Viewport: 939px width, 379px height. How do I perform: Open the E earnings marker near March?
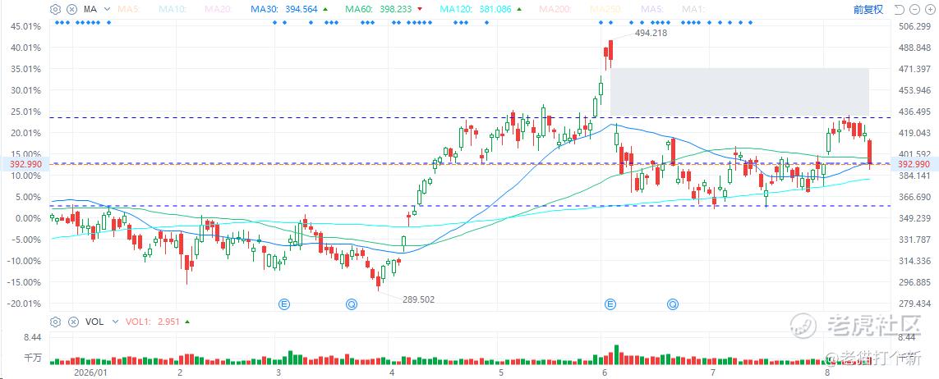click(284, 304)
